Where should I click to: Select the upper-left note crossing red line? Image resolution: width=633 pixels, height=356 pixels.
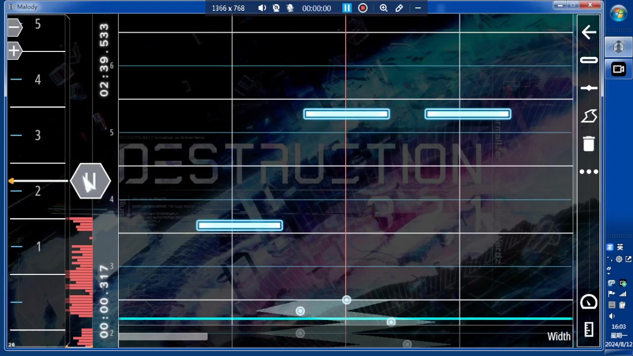[347, 114]
